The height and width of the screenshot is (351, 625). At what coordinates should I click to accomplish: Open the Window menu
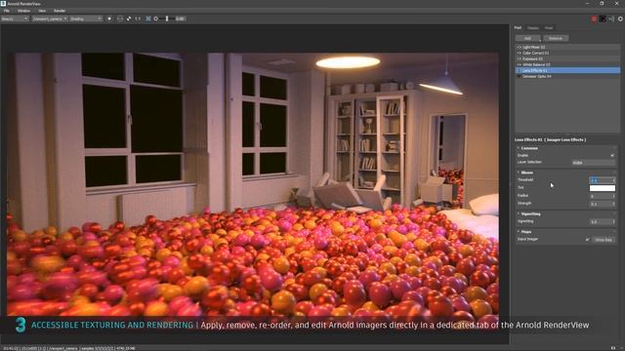[23, 11]
